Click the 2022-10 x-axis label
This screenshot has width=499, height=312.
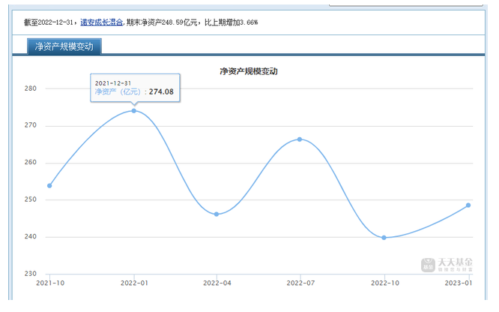pyautogui.click(x=384, y=283)
